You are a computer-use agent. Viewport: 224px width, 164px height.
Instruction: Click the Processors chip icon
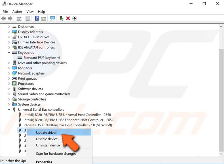click(14, 84)
